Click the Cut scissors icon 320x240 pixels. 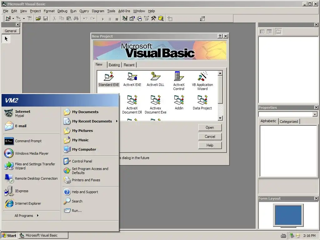coord(54,18)
